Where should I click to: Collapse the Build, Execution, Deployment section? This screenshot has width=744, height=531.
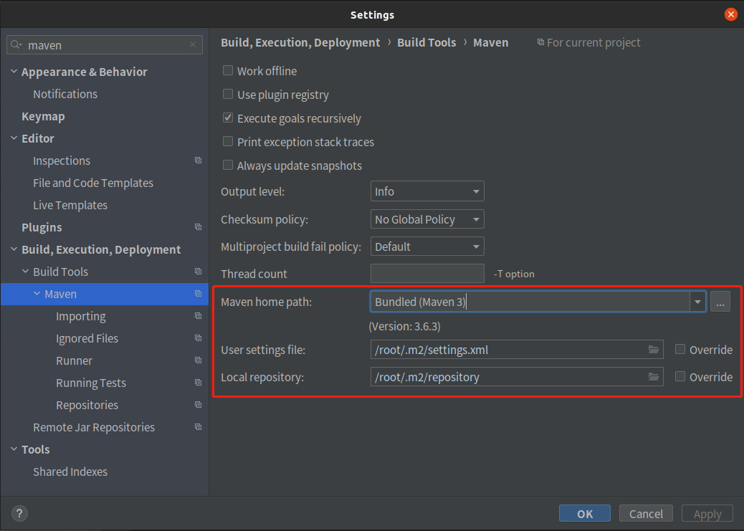tap(14, 249)
